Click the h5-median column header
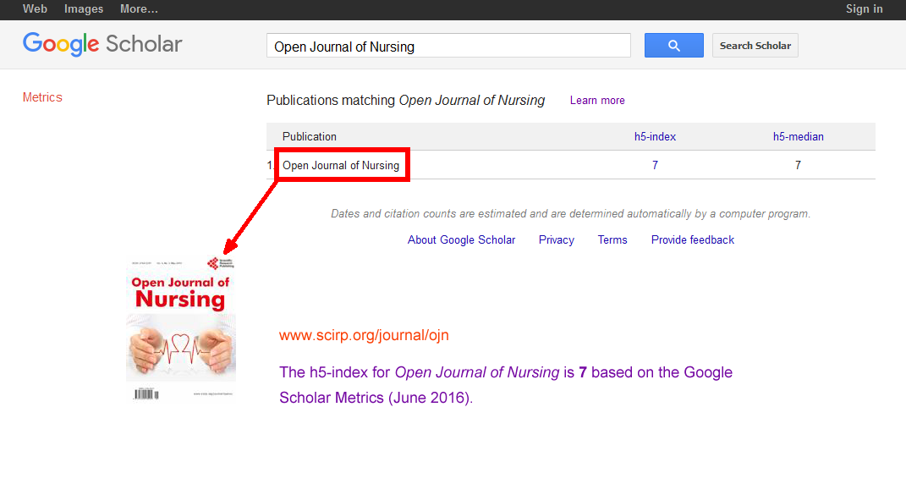Viewport: 906px width, 495px height. point(798,137)
